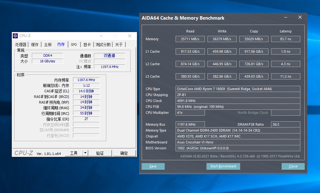Close the CPU-Z window
The height and width of the screenshot is (193, 320).
click(x=130, y=36)
